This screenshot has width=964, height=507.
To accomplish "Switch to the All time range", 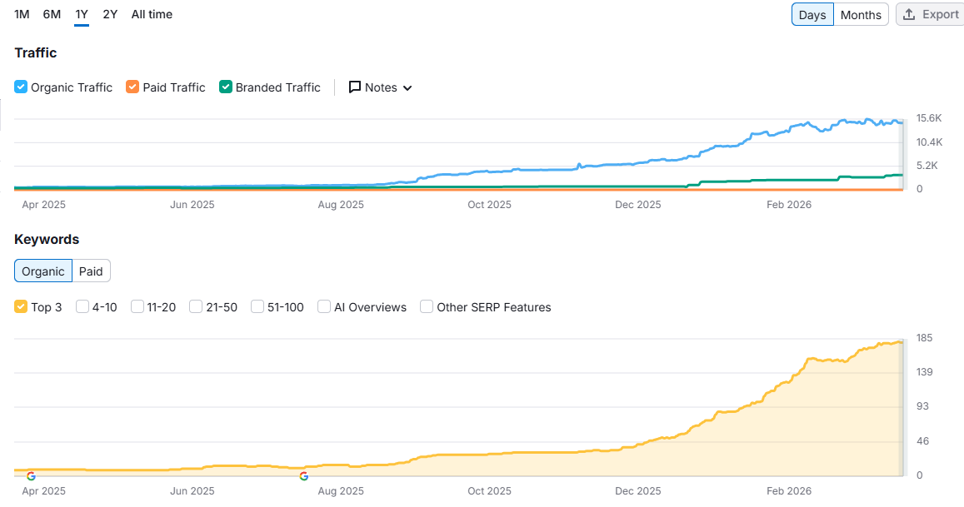I will (152, 14).
